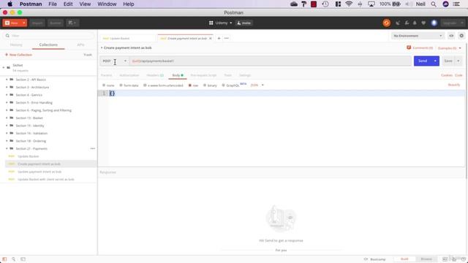Click the New Collection link
The image size is (468, 263).
click(18, 55)
